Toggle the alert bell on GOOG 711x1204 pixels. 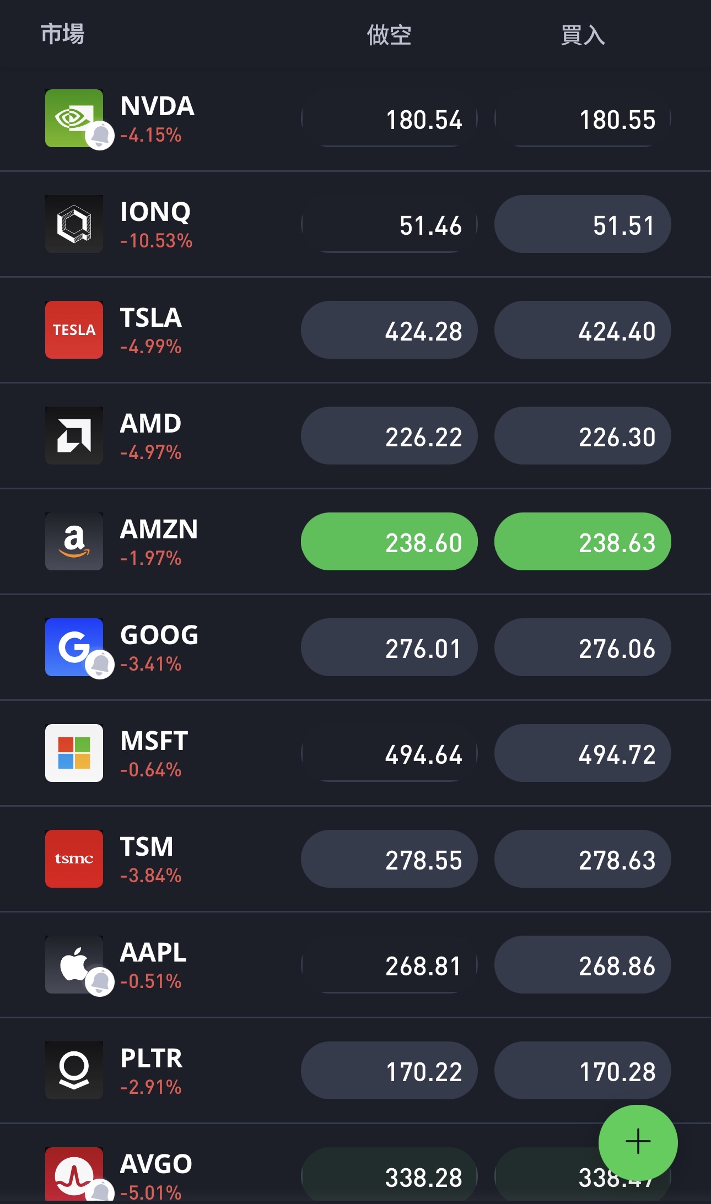coord(100,664)
